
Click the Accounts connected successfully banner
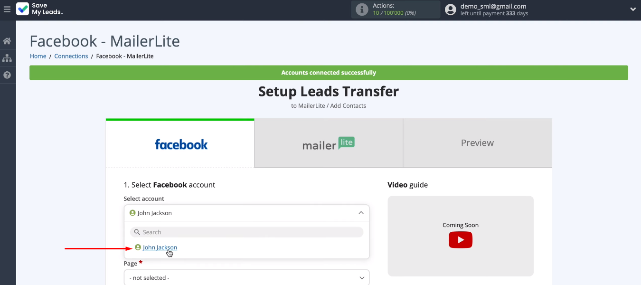[x=329, y=73]
